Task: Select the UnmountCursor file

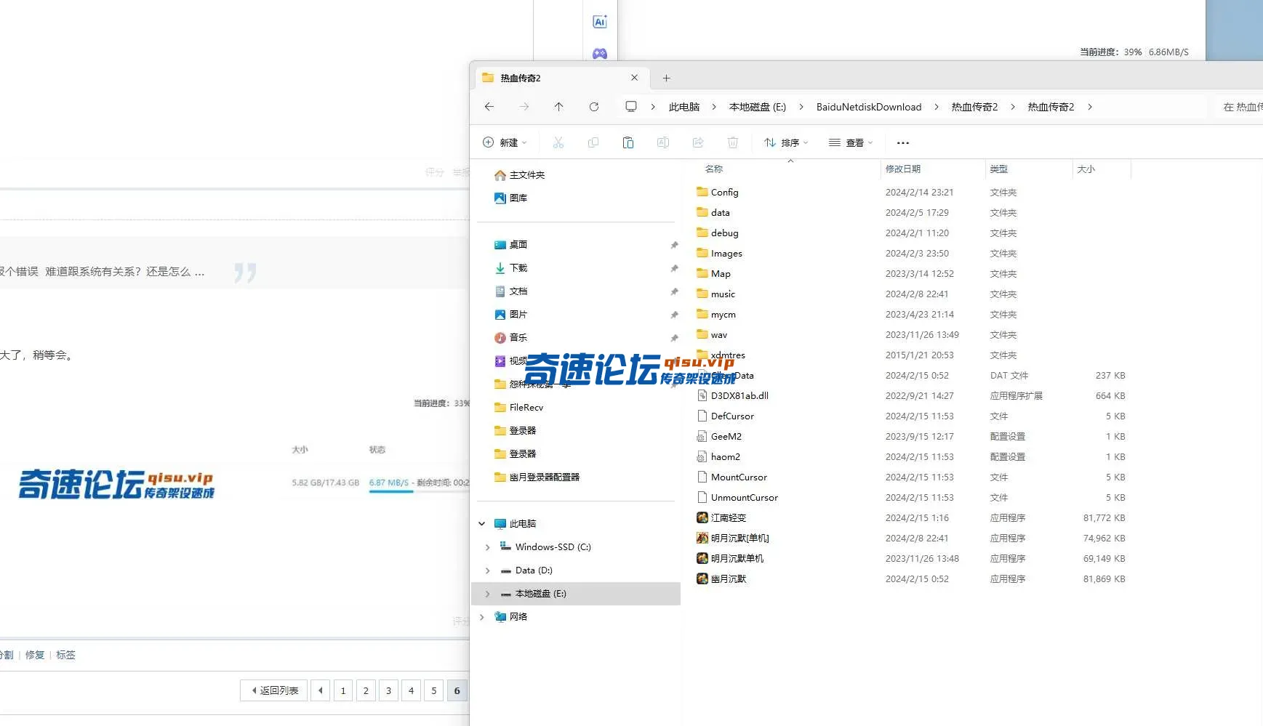Action: coord(737,497)
